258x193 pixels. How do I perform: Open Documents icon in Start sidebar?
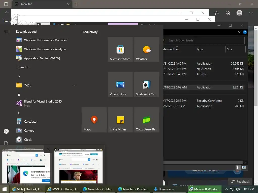[6, 143]
